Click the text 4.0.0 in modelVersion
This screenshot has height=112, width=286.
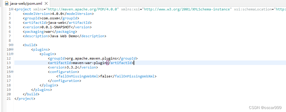pos(57,14)
